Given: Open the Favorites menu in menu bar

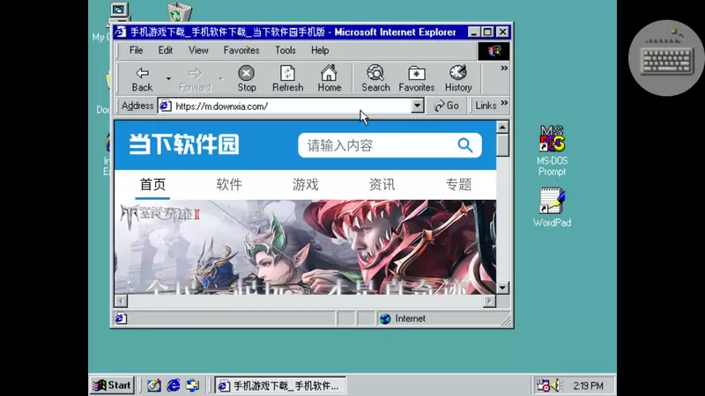Looking at the screenshot, I should click(241, 50).
